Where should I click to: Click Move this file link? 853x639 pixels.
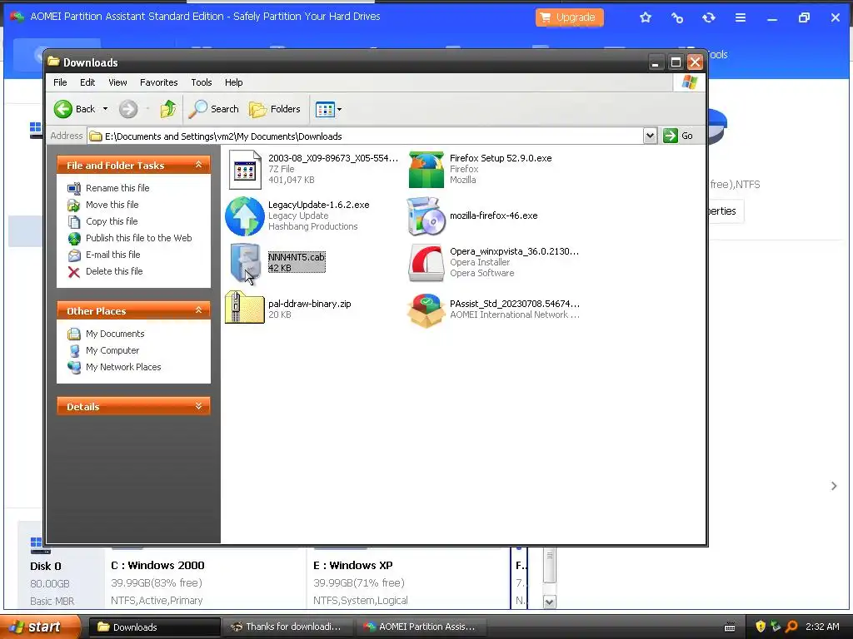[x=112, y=205]
